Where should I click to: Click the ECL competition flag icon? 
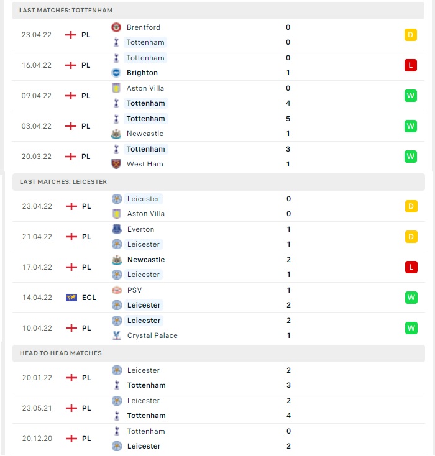coord(71,298)
